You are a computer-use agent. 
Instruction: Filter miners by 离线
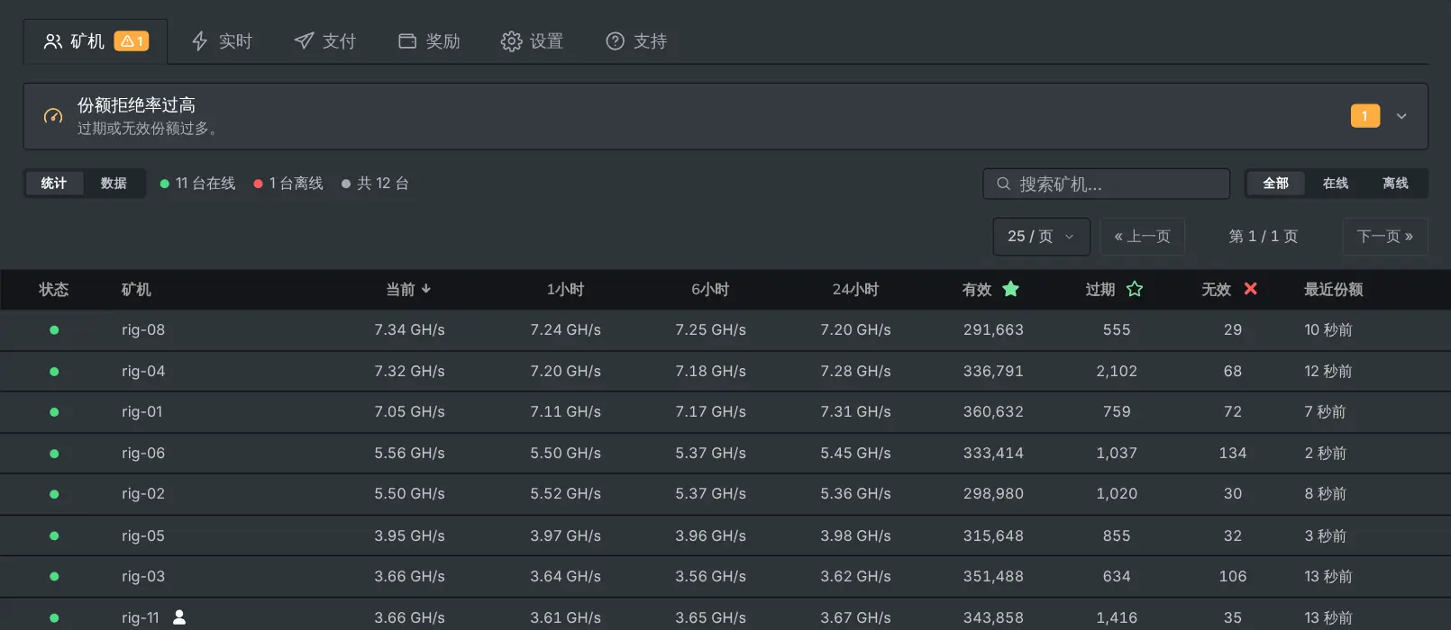pos(1395,184)
